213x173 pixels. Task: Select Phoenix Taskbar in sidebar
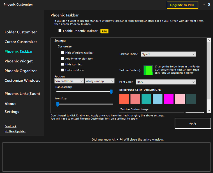coord(18,52)
